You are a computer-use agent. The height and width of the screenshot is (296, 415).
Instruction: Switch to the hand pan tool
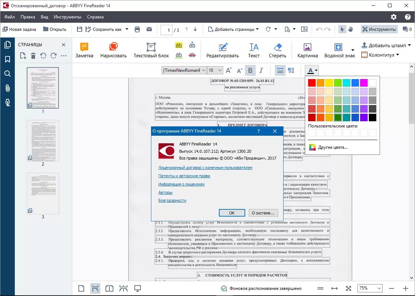351,29
